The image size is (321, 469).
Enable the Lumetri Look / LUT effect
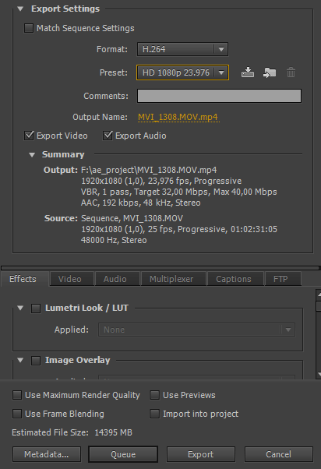pyautogui.click(x=36, y=309)
